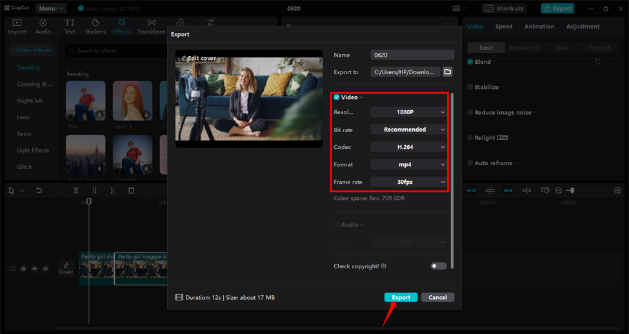
Task: Open the Transitions panel icon
Action: pyautogui.click(x=151, y=23)
